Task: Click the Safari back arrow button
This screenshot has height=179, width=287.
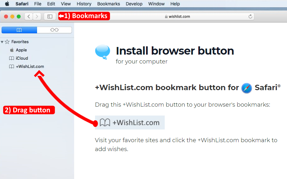Action: [29, 17]
